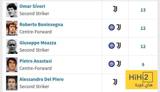Open Pietro Anastasi player link
This screenshot has height=92, width=160.
tap(35, 61)
